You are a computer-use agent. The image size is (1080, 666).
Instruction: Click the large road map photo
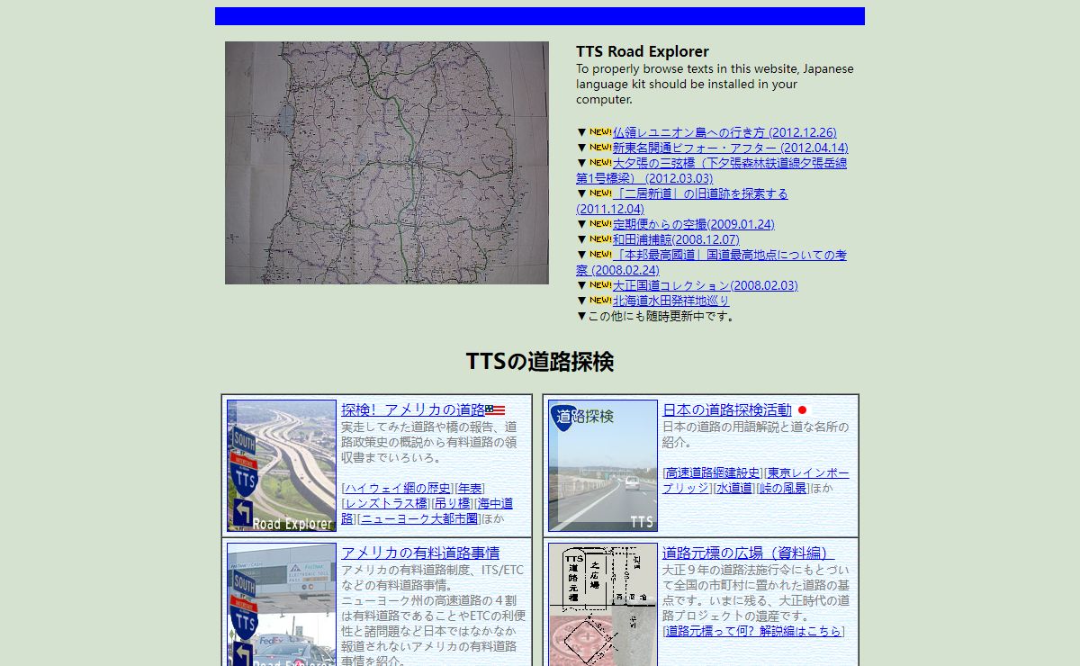point(387,163)
